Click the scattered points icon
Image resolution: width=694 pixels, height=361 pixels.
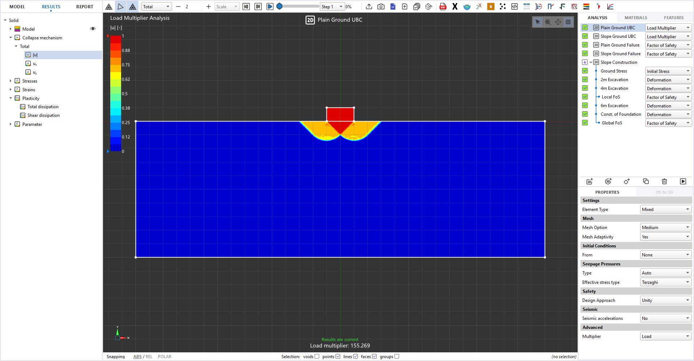point(502,6)
